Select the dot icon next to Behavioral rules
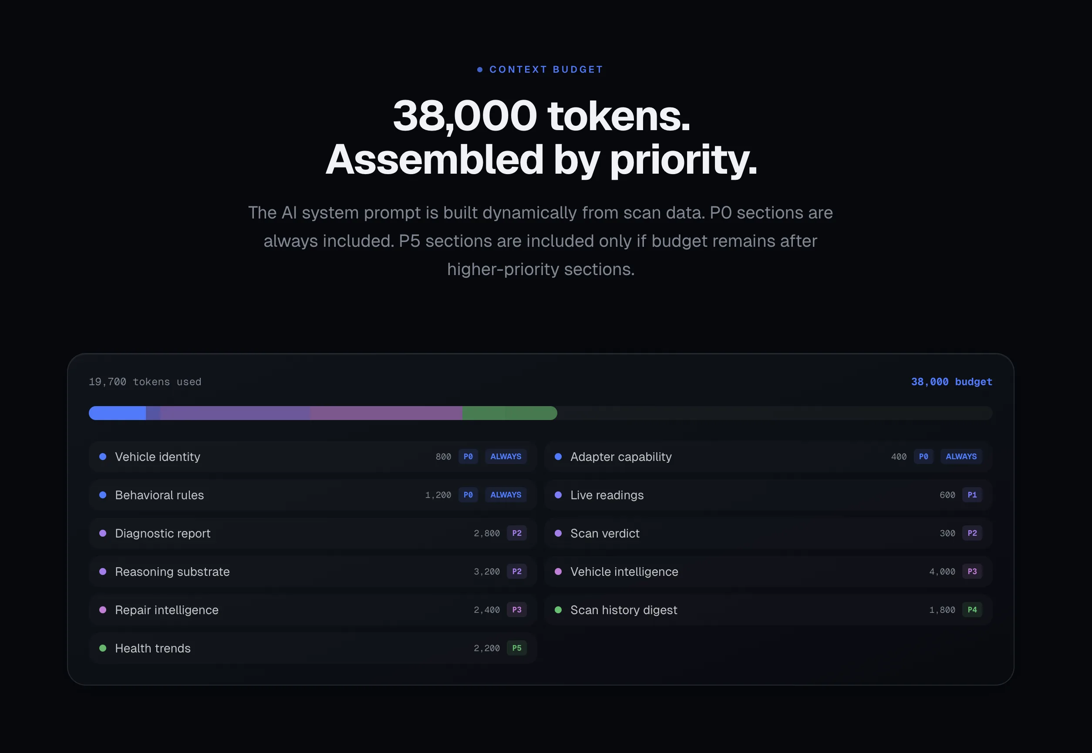Image resolution: width=1092 pixels, height=753 pixels. pyautogui.click(x=103, y=495)
